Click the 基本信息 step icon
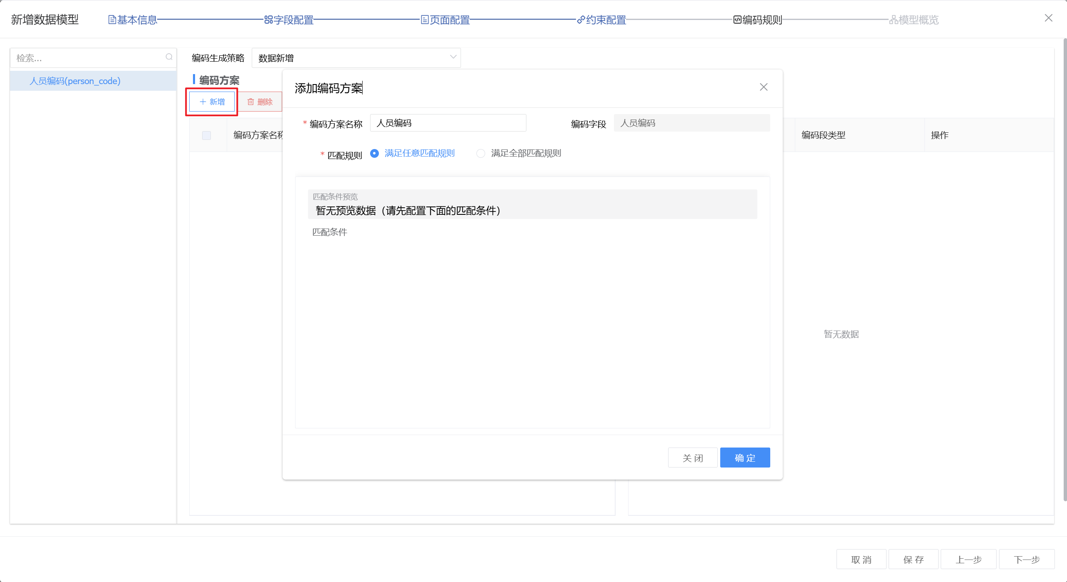 point(112,20)
